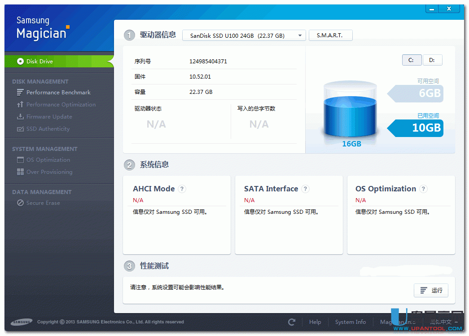Viewport: 469px width, 336px height.
Task: Expand the SanDisk SSD U100 drive dropdown
Action: (x=244, y=35)
